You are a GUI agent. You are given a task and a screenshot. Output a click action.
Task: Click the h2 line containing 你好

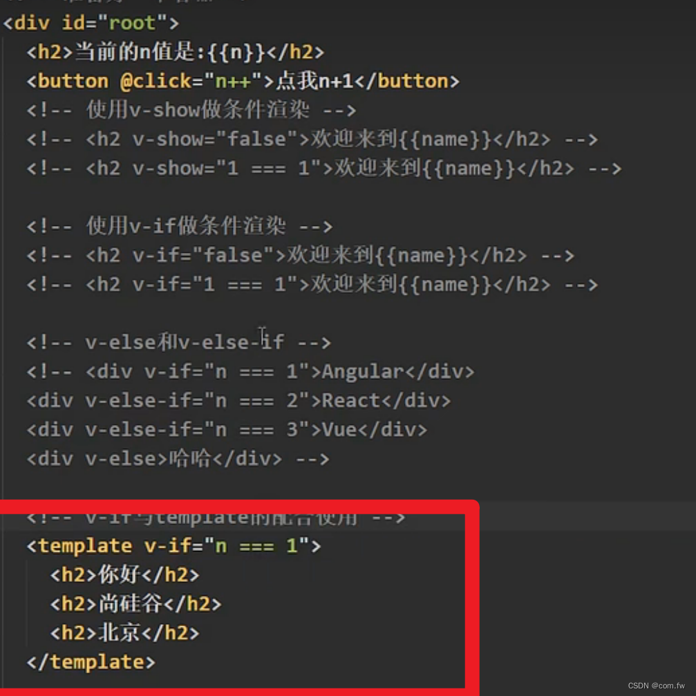(x=124, y=575)
